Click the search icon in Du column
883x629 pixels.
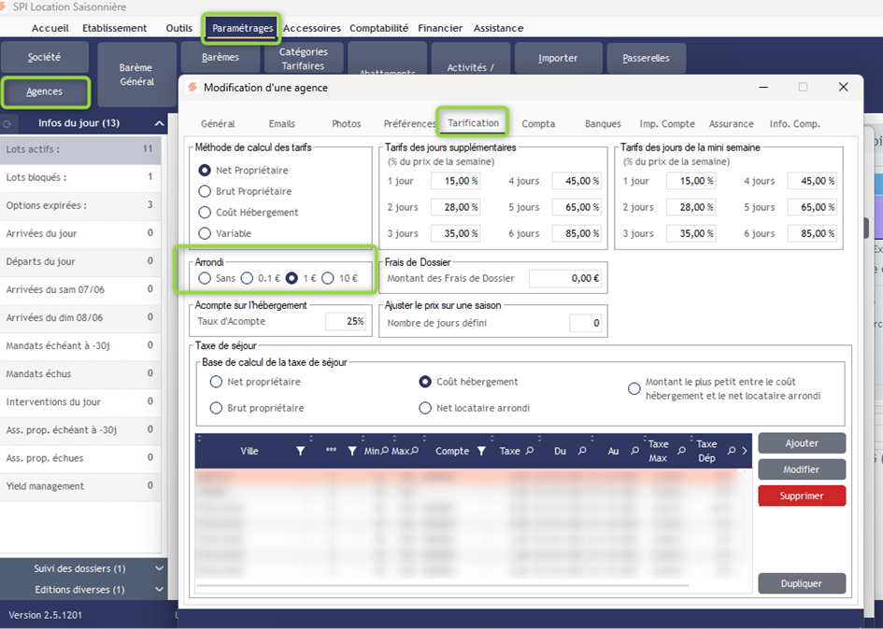(x=580, y=452)
